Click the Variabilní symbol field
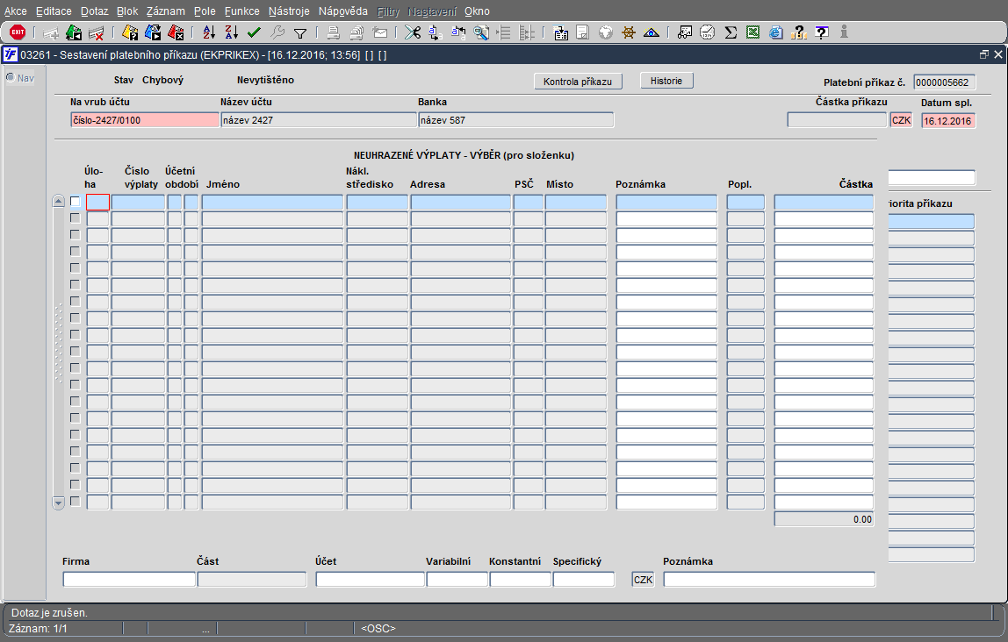 pyautogui.click(x=457, y=579)
